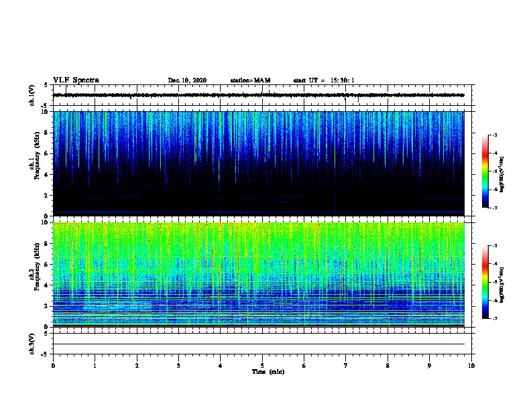531x410 pixels.
Task: Click the "-3" label on ch.1 color scale
Action: click(x=494, y=135)
